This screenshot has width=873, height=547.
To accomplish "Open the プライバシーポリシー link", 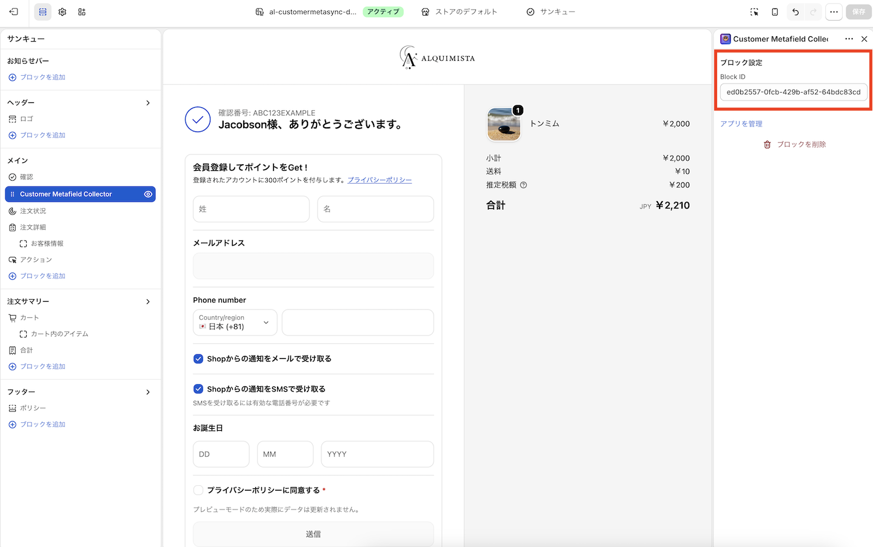I will click(380, 180).
